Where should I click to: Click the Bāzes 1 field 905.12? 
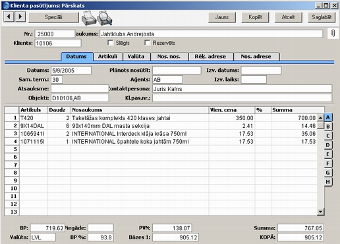point(175,237)
